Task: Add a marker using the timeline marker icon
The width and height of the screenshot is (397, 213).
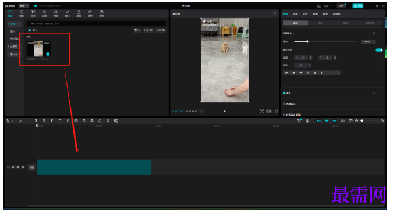Action: pos(68,121)
